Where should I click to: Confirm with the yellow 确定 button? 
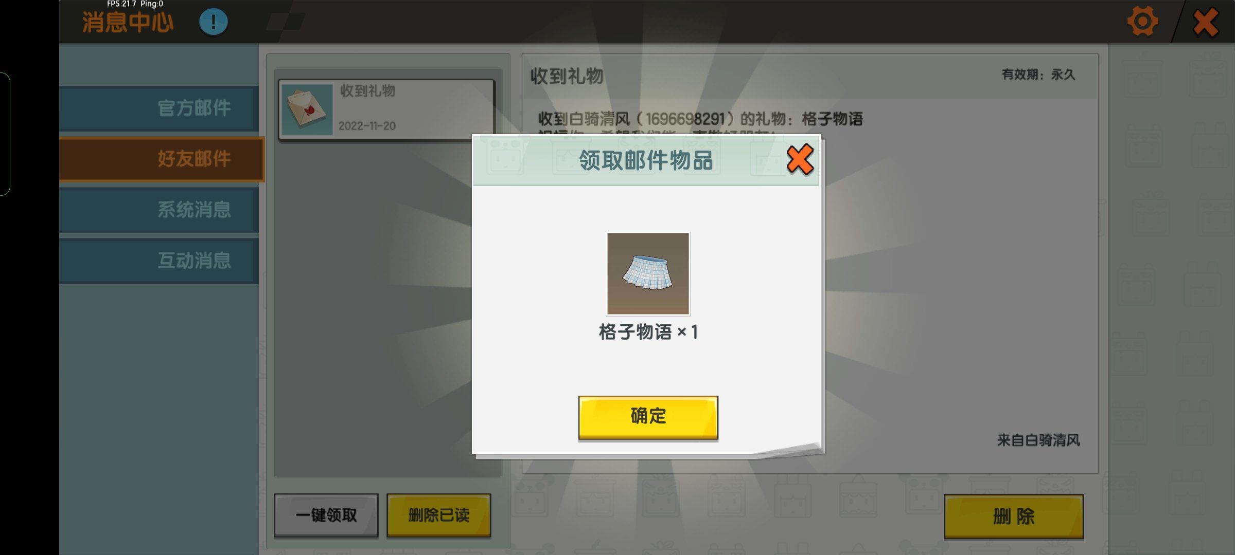click(x=648, y=417)
